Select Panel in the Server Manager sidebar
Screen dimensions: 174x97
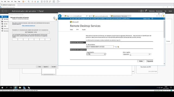[x=4, y=17]
